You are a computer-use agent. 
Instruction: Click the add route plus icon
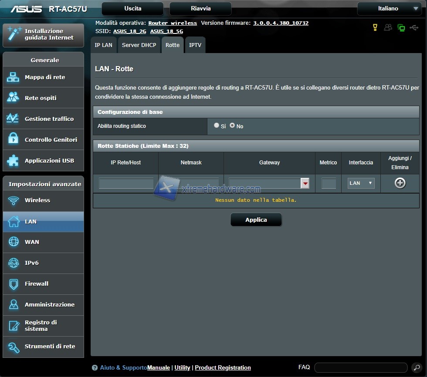400,183
